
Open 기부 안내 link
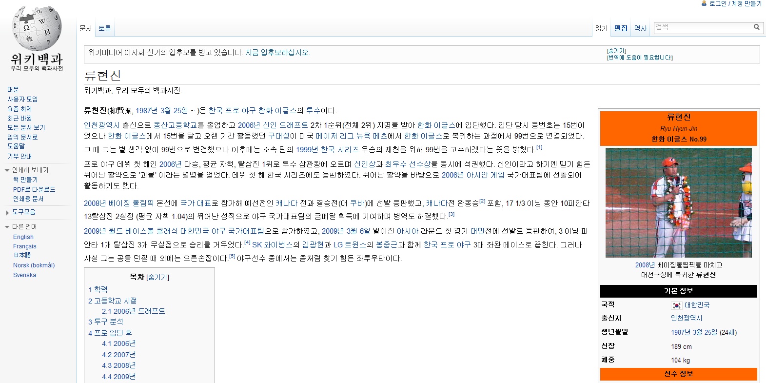pyautogui.click(x=20, y=156)
